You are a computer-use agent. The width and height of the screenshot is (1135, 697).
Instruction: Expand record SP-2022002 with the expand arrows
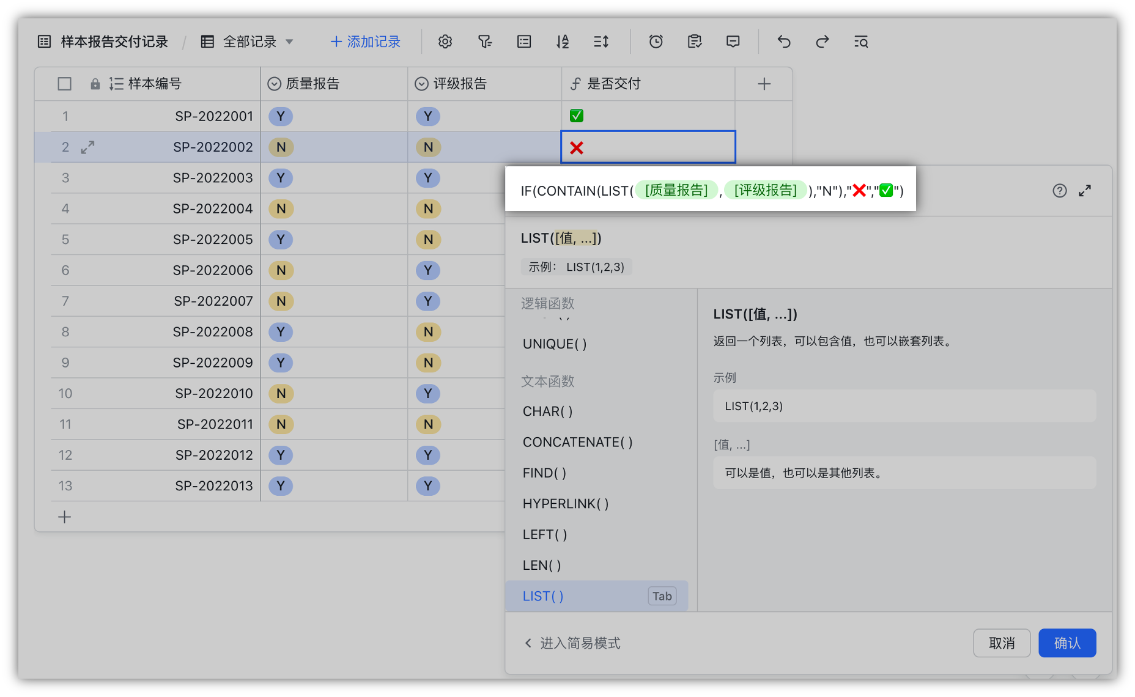click(87, 147)
